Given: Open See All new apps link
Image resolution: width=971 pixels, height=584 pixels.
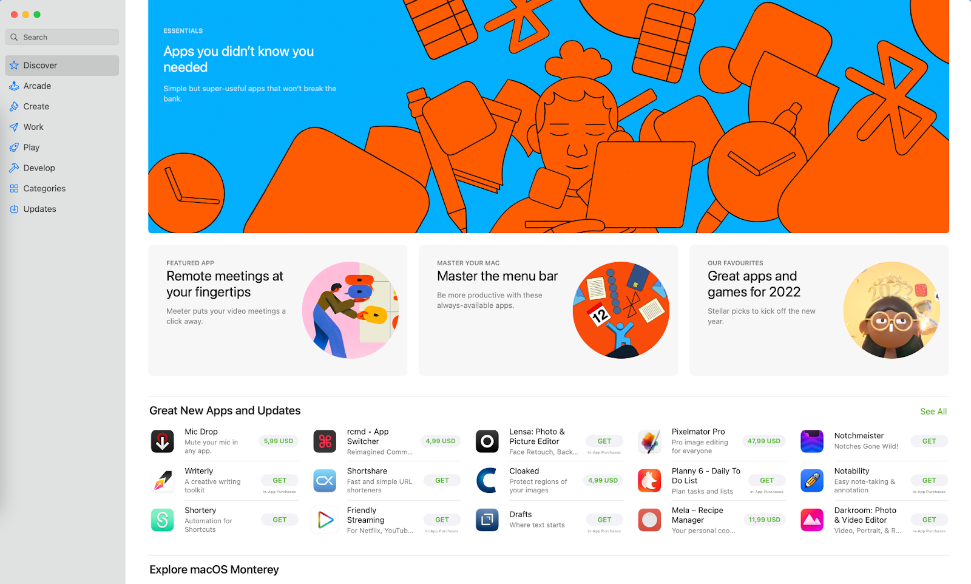Looking at the screenshot, I should click(x=933, y=412).
